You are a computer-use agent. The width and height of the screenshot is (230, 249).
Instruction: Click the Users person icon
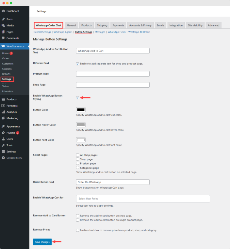click(x=3, y=139)
